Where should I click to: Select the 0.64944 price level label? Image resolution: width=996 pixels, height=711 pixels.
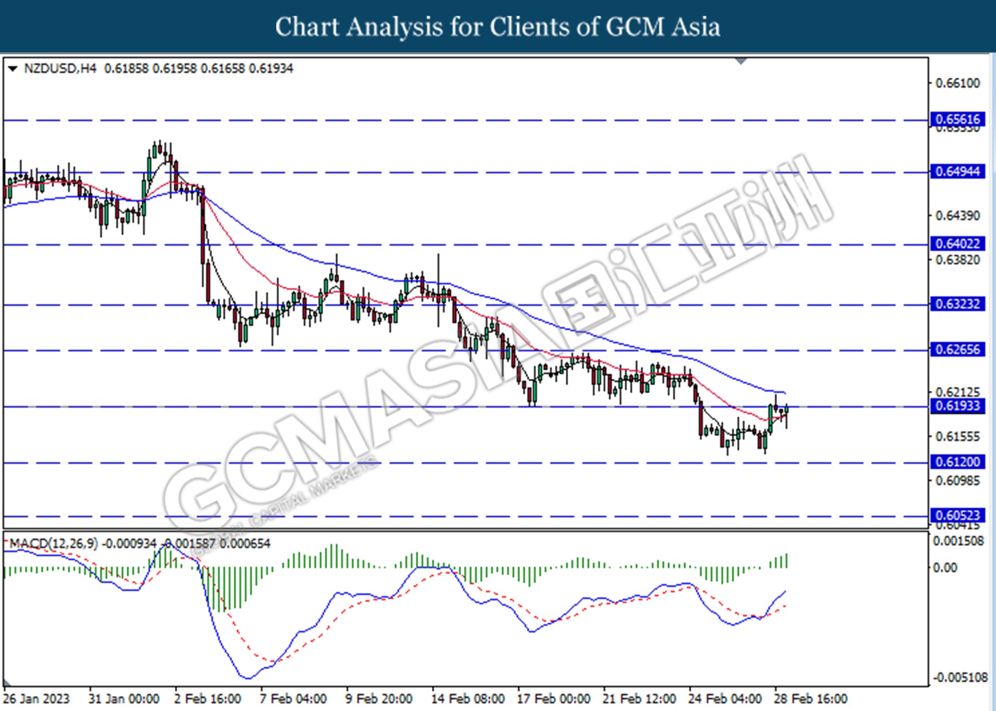click(957, 172)
